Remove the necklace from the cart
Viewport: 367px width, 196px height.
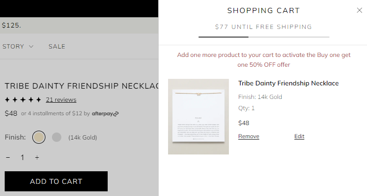pyautogui.click(x=249, y=136)
